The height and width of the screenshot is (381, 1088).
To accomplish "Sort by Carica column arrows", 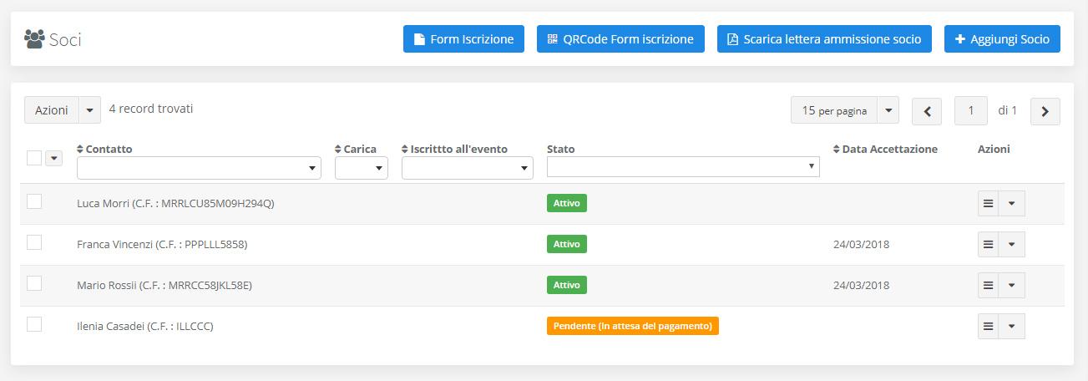I will pos(338,150).
